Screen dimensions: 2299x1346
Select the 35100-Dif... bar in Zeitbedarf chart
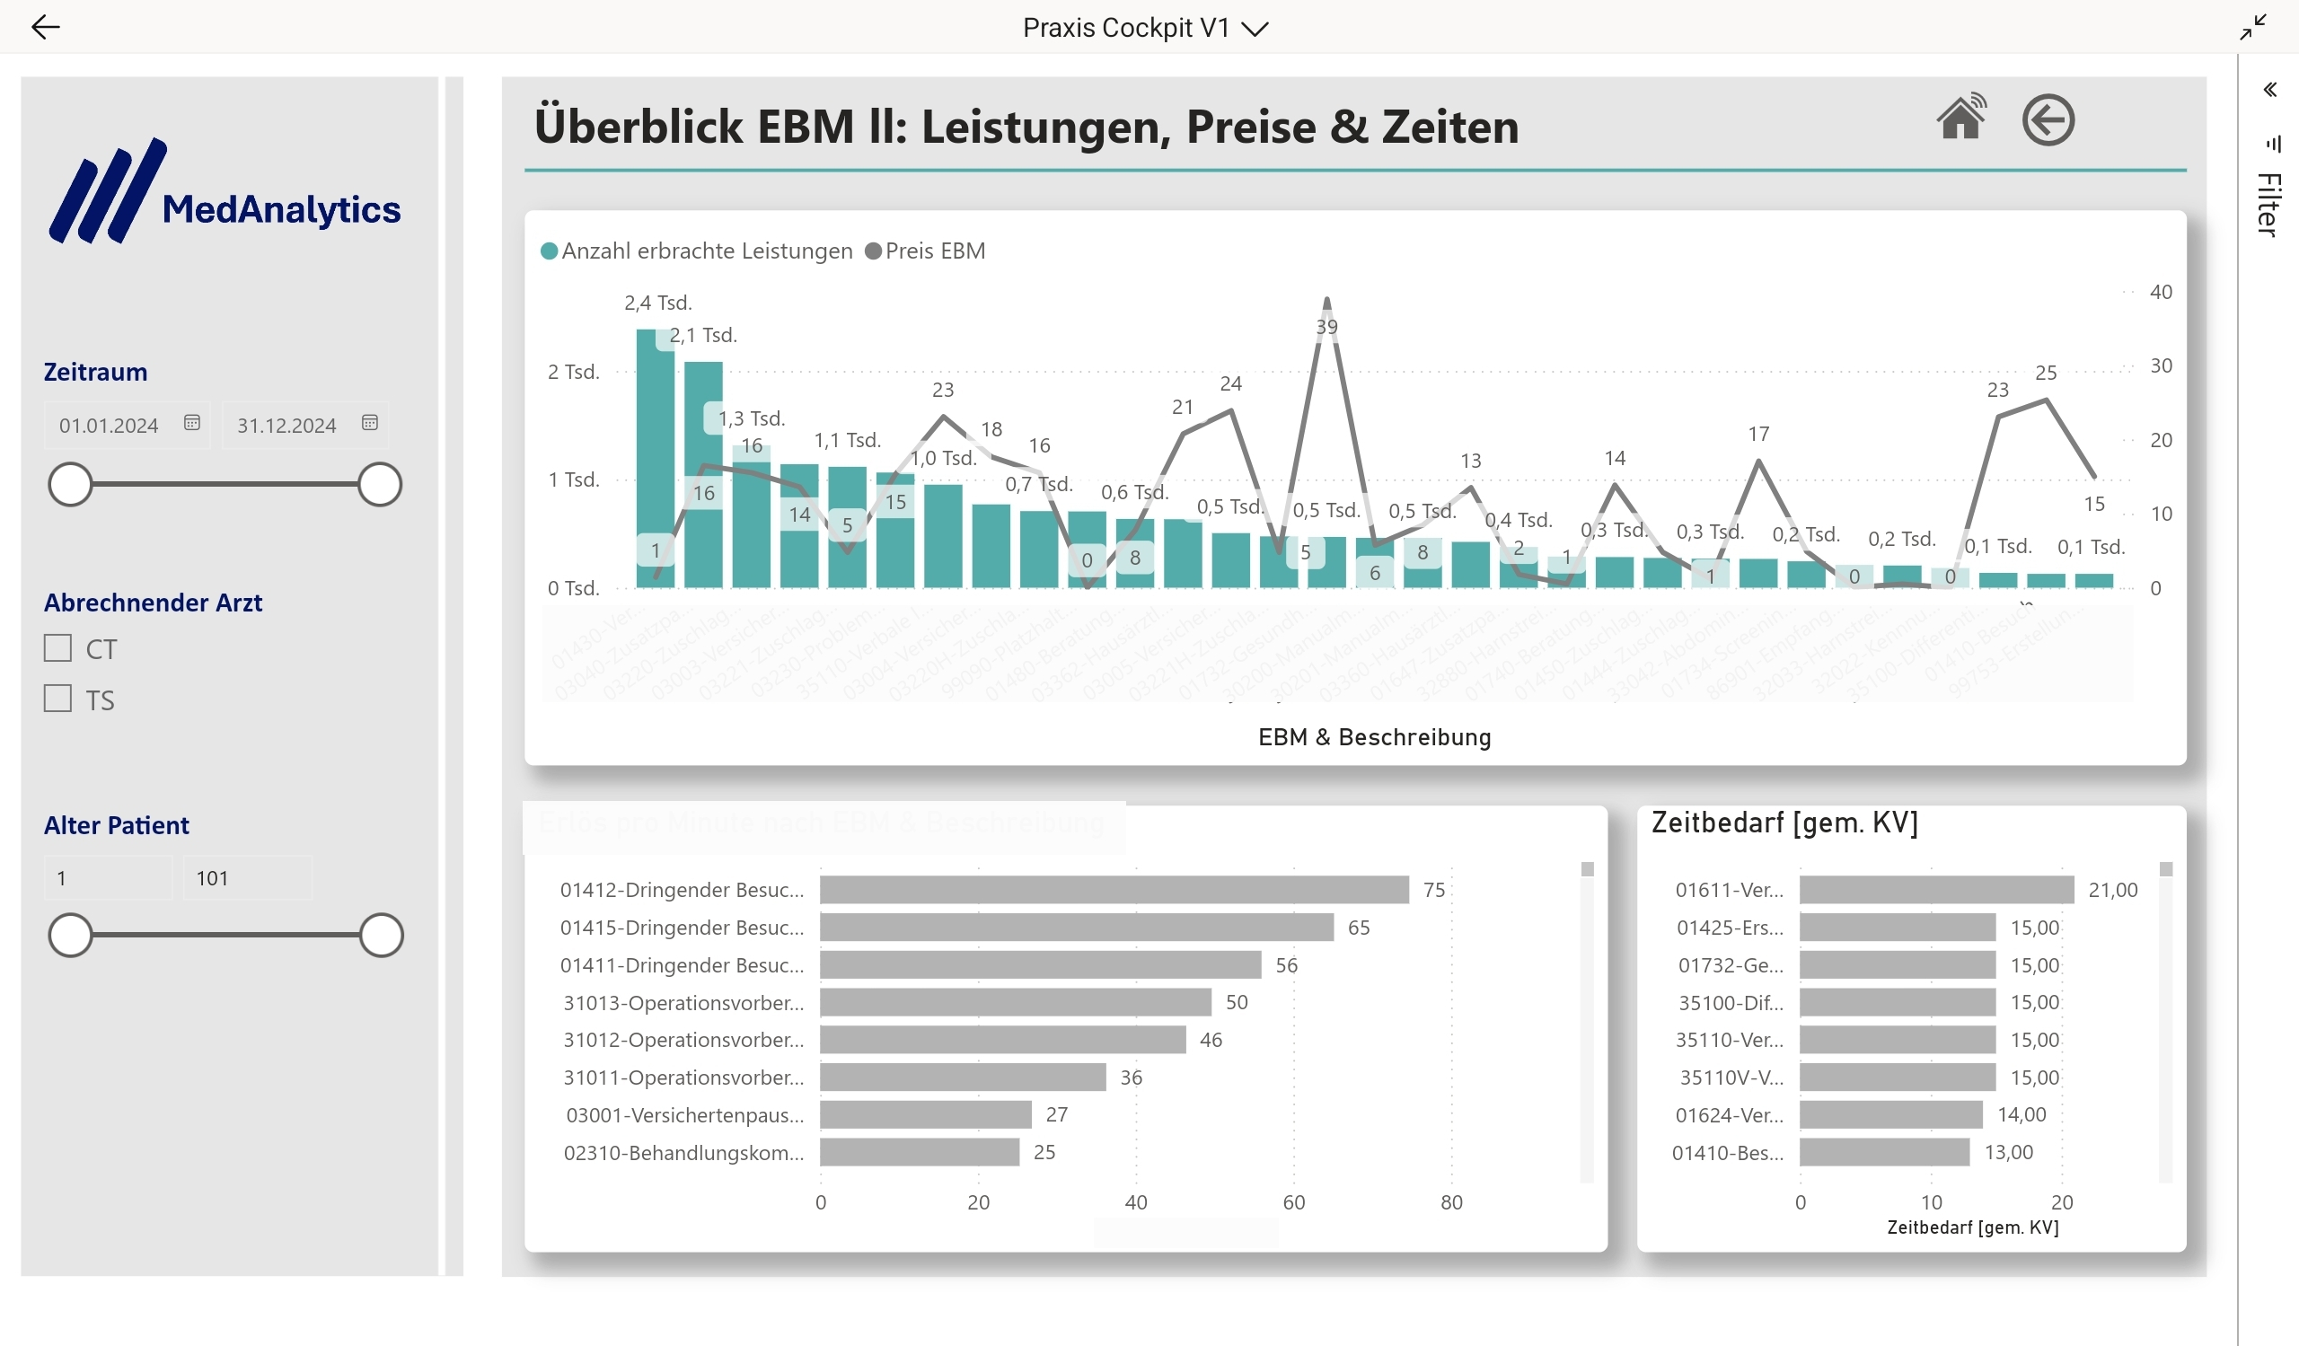1898,1002
